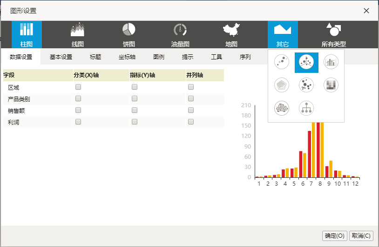Switch to the 坐标轴 tab
The width and height of the screenshot is (379, 247).
pyautogui.click(x=127, y=57)
